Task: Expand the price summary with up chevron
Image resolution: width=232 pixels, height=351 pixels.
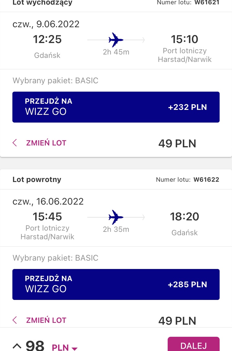Action: click(x=17, y=346)
